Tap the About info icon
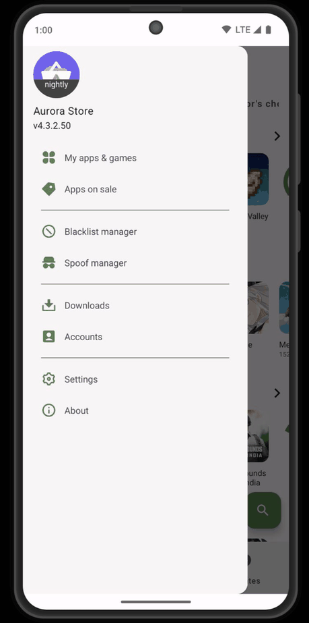 (48, 411)
